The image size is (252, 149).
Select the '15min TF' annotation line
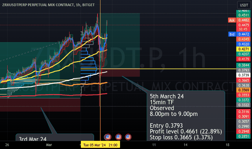coord(162,102)
